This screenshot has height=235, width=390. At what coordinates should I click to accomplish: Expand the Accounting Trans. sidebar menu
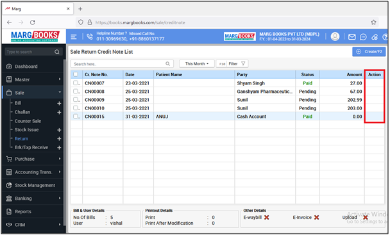click(x=33, y=172)
